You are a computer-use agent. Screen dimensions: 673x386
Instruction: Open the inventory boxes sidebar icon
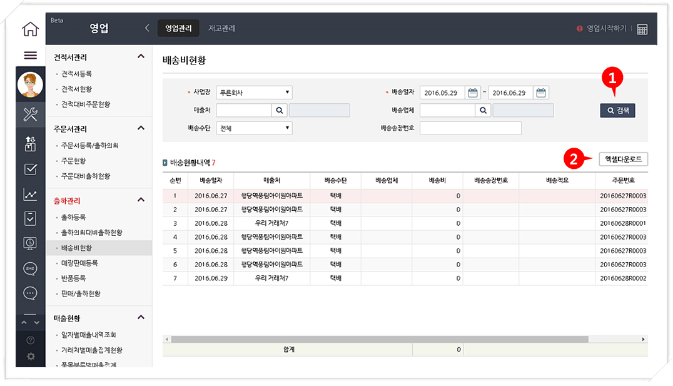click(x=30, y=144)
